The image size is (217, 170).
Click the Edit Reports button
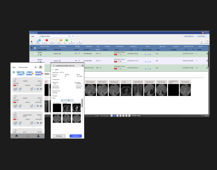point(59,136)
